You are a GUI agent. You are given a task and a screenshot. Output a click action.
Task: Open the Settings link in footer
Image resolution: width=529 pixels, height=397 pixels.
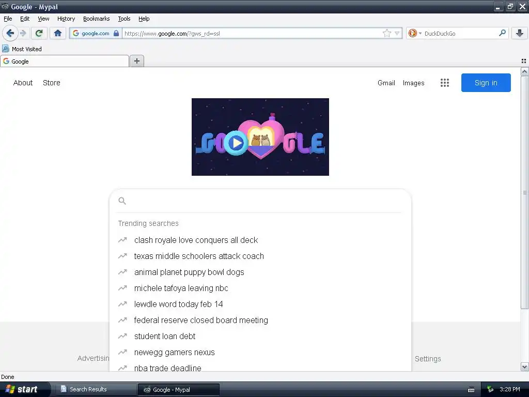coord(427,359)
